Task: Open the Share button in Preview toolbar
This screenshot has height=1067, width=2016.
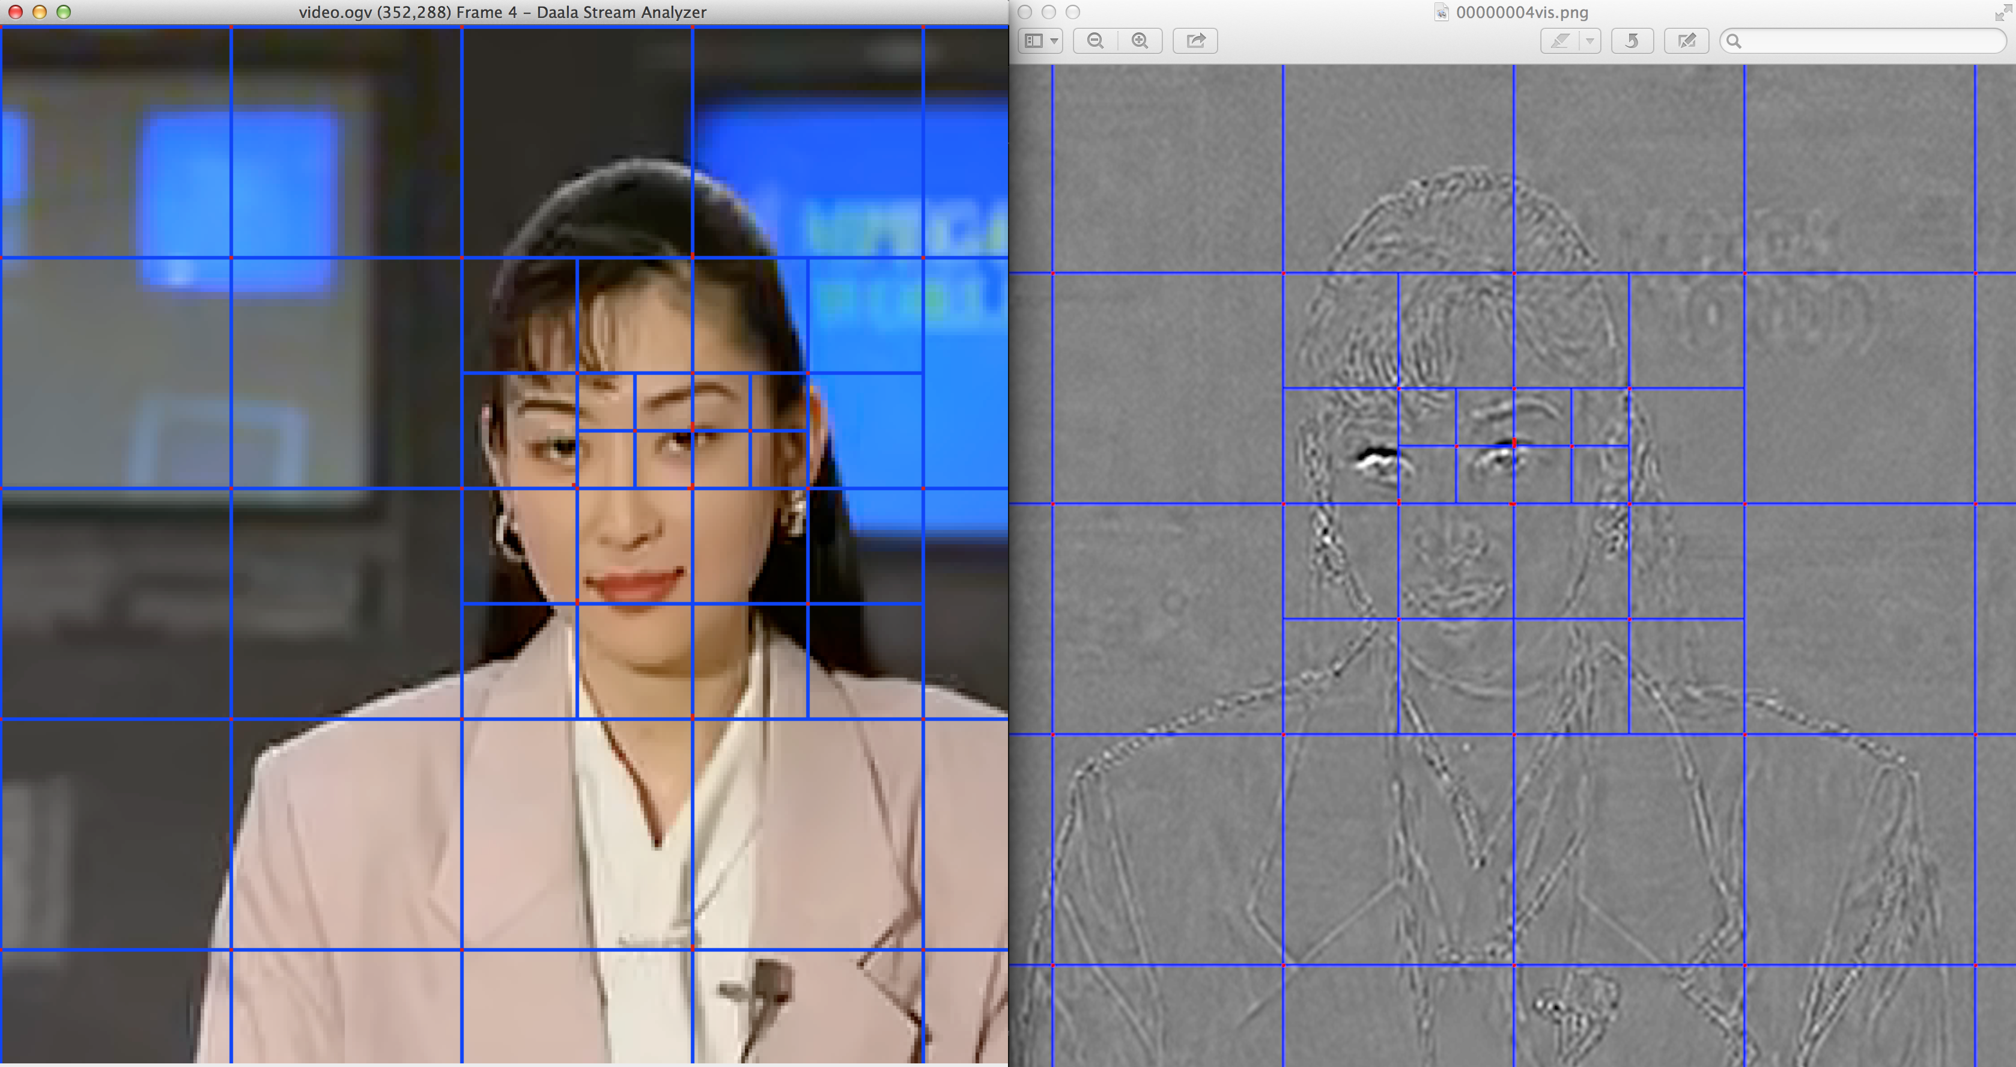Action: [1195, 41]
